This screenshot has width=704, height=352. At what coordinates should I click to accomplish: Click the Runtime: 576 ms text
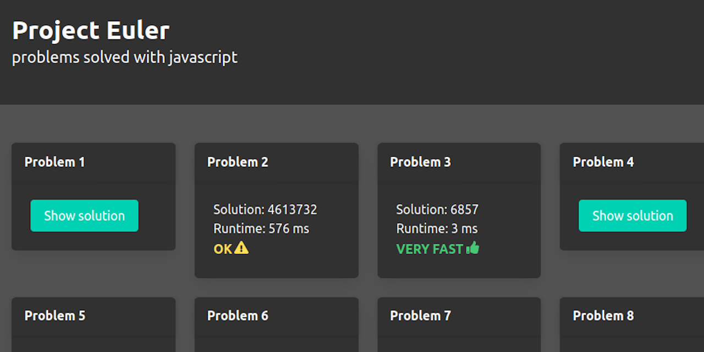[x=261, y=228]
